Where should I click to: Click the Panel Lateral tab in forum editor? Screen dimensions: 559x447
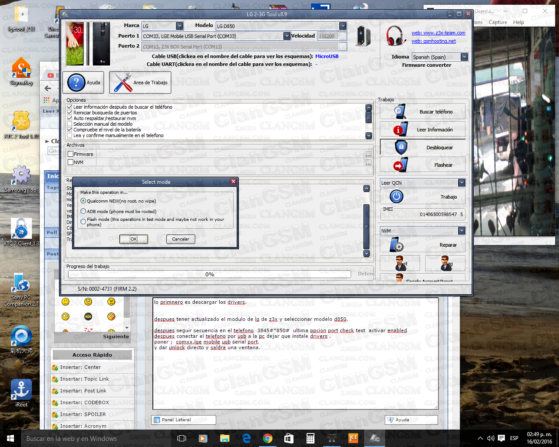click(184, 419)
